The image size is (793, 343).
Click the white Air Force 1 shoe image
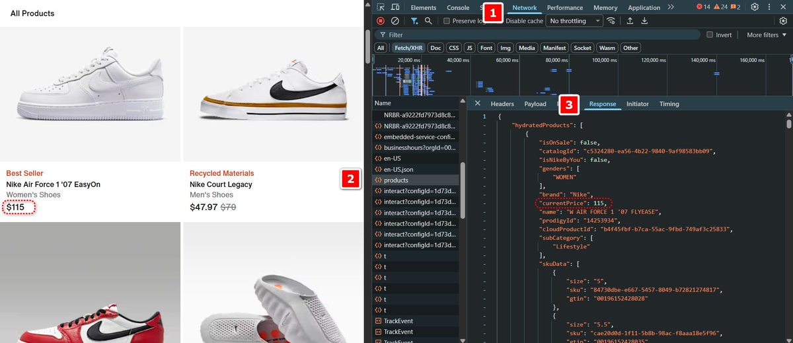90,95
